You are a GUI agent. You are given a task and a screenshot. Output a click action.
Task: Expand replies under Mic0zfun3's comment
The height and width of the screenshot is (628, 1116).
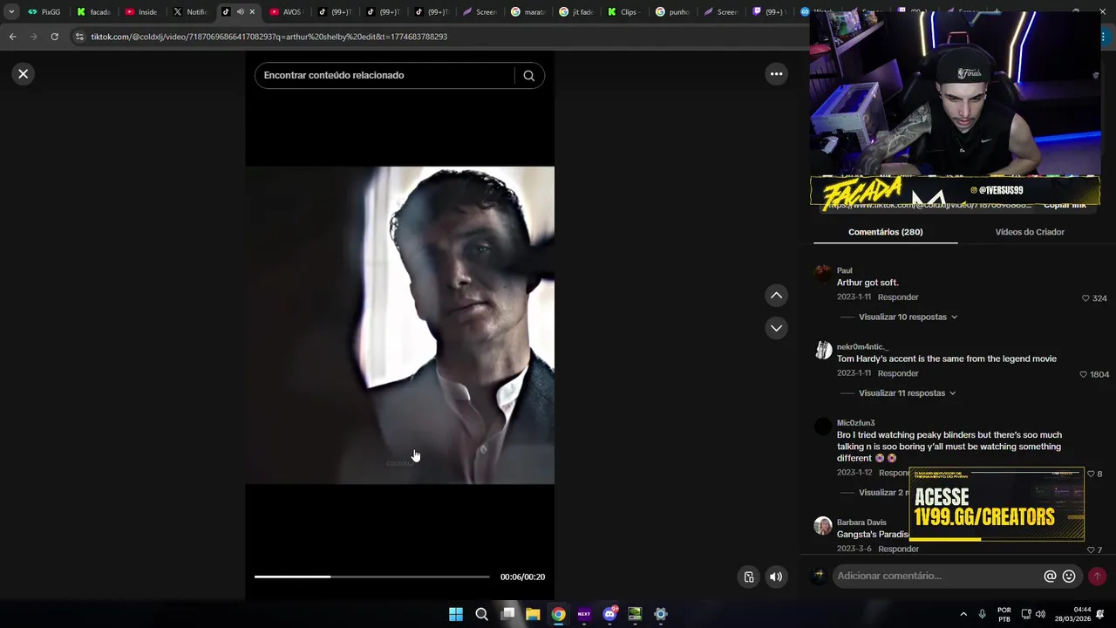point(884,493)
